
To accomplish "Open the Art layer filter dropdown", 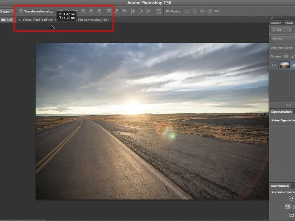I will tap(281, 30).
